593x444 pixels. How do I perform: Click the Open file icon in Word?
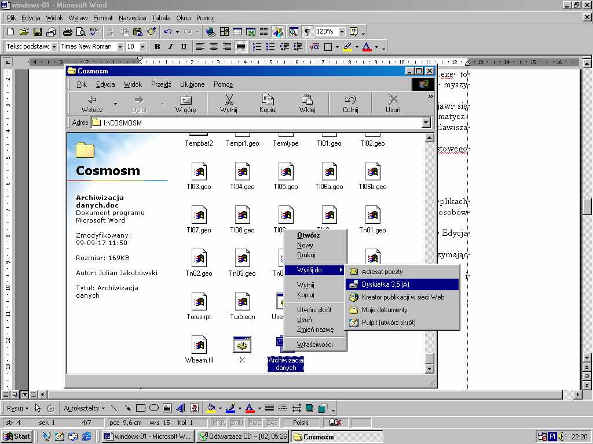[24, 32]
